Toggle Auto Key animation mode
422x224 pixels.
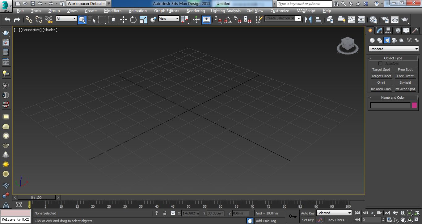(x=307, y=213)
